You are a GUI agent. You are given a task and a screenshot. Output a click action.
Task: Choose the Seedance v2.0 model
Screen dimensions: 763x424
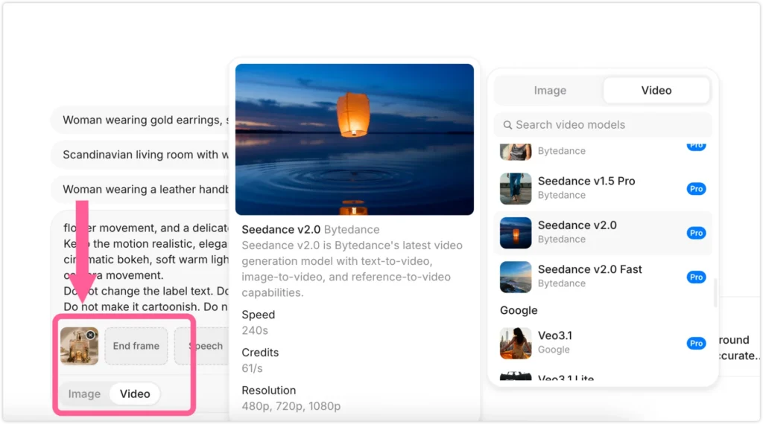tap(603, 233)
